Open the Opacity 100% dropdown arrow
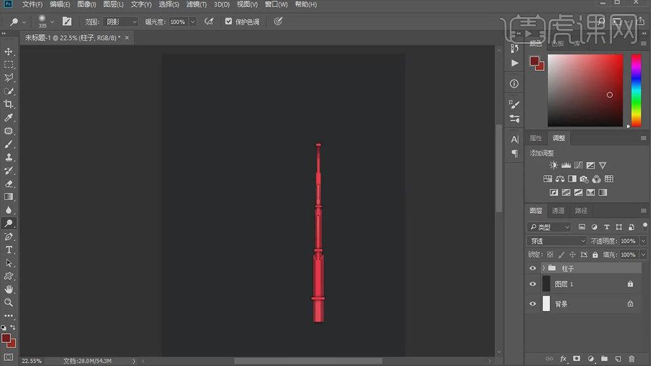651x366 pixels. 644,241
